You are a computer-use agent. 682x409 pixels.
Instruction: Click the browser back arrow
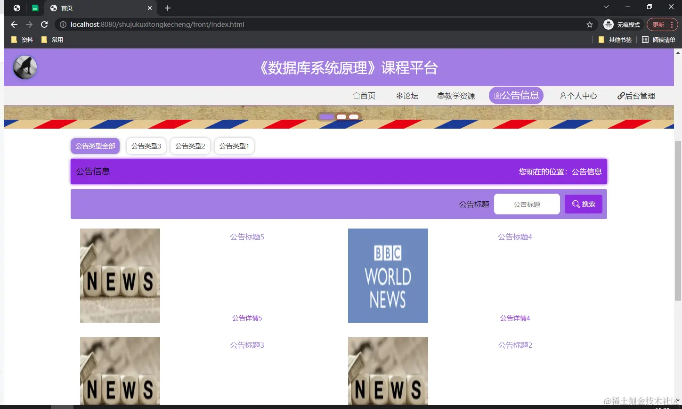[x=14, y=25]
